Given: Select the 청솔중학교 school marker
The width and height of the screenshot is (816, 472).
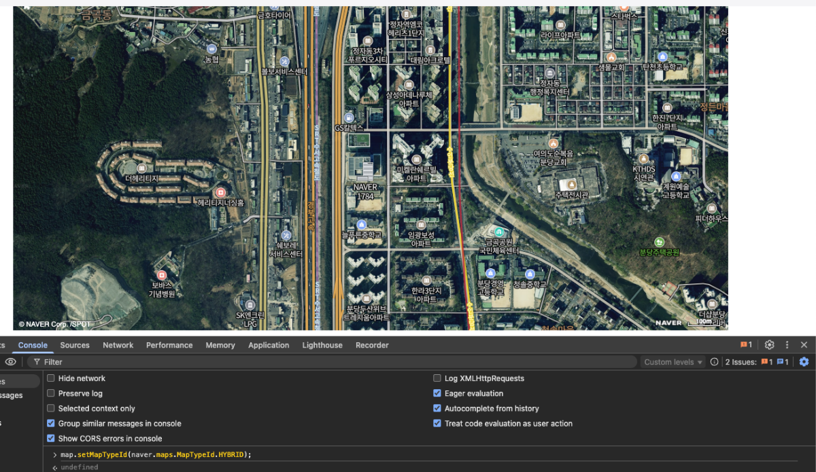Looking at the screenshot, I should 530,274.
